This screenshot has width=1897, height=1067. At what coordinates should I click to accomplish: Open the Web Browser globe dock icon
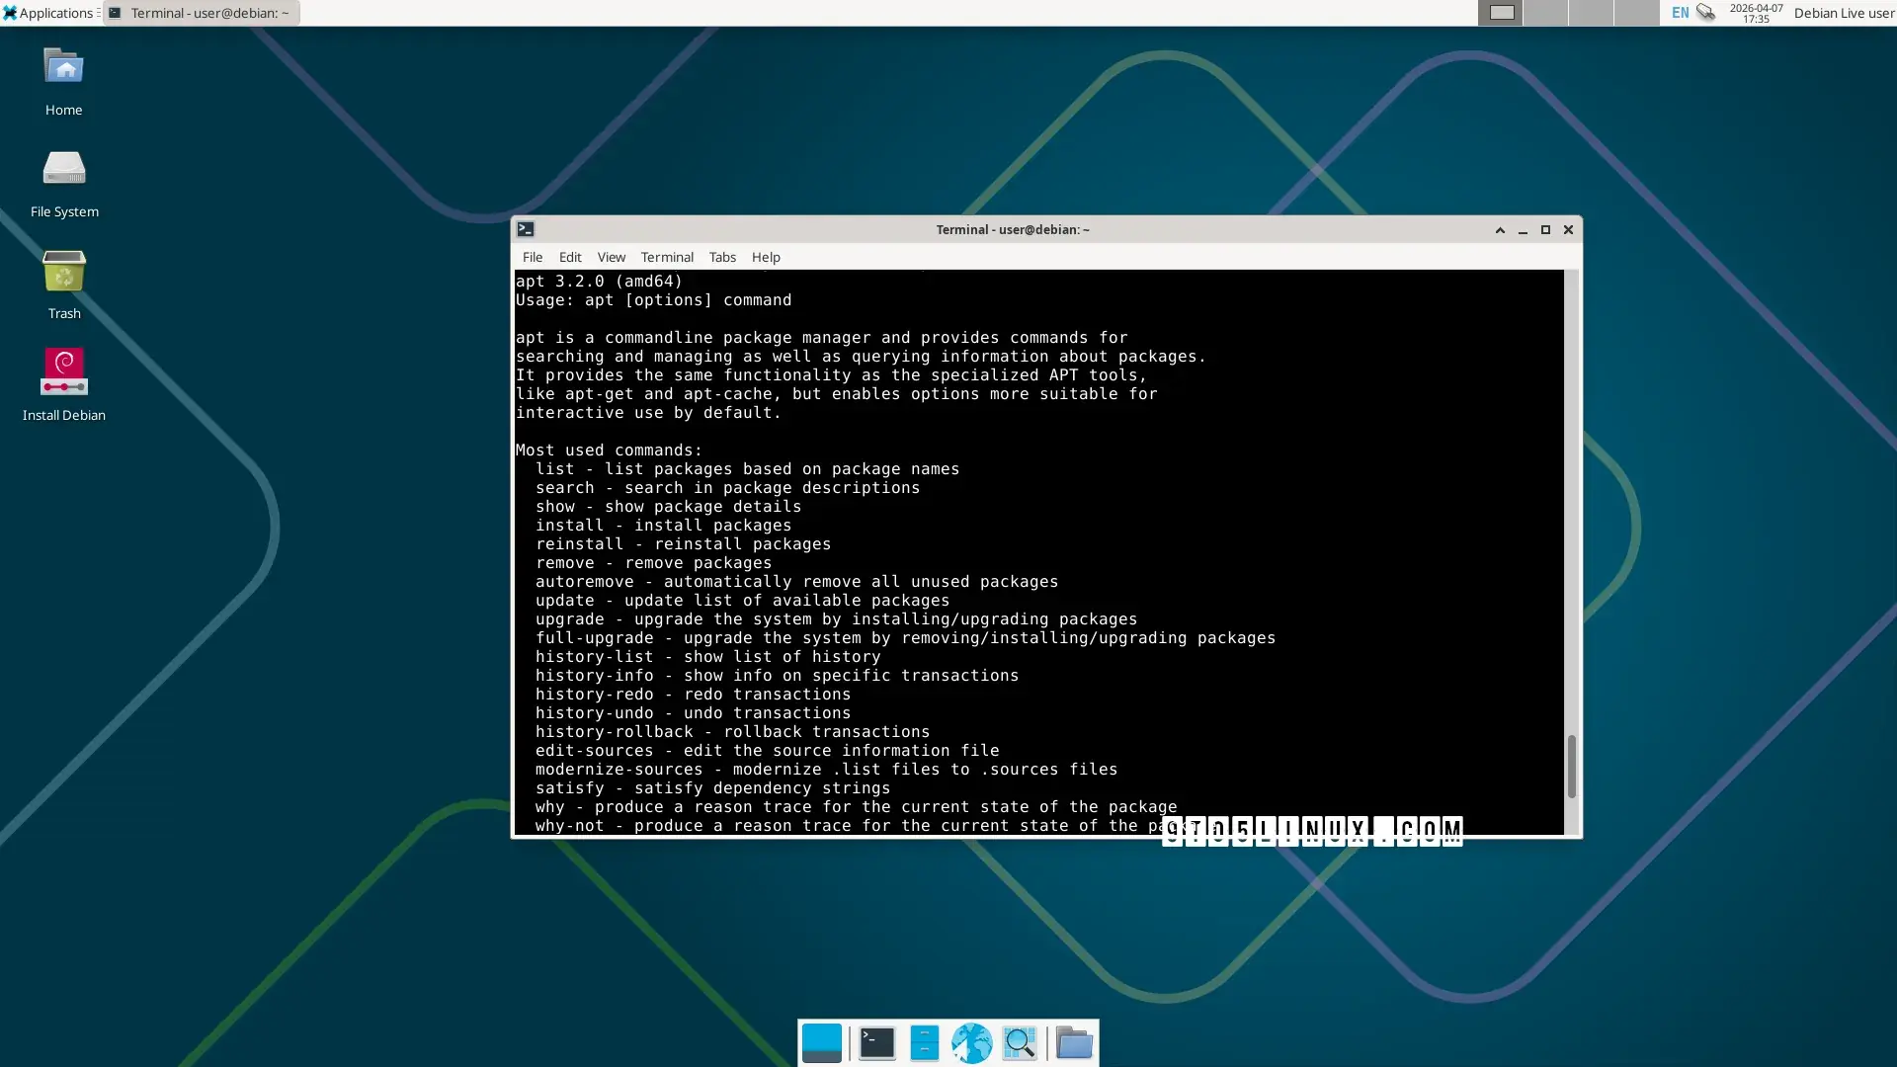click(x=971, y=1043)
